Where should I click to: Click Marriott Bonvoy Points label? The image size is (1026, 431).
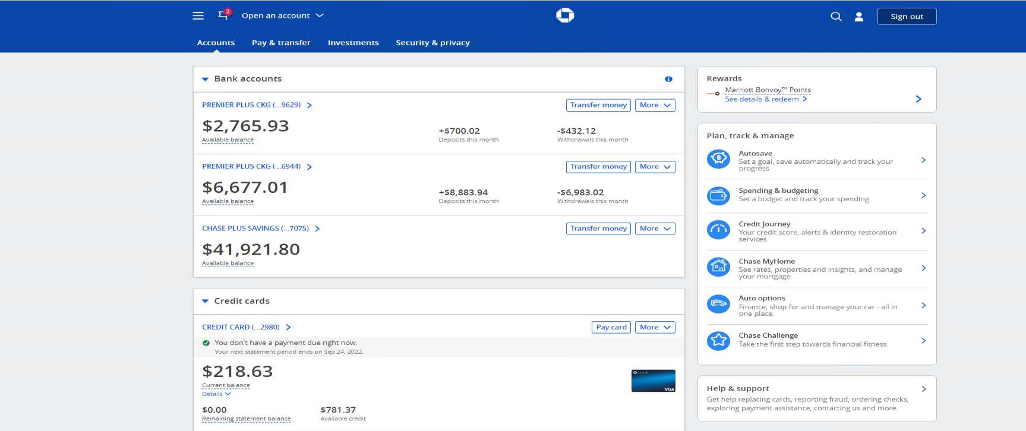[x=768, y=90]
